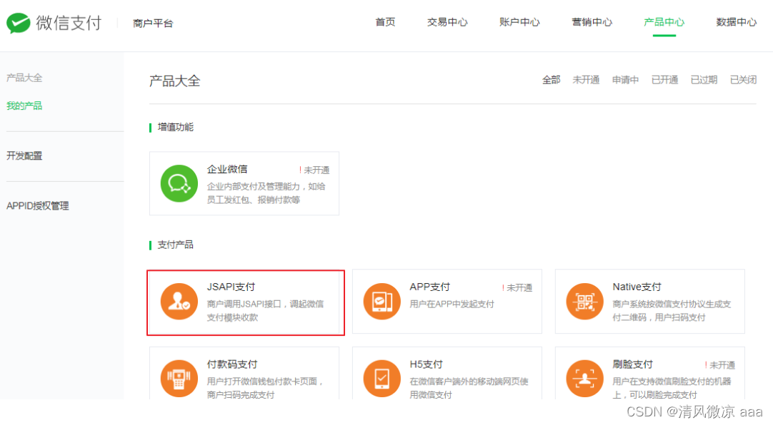Click the 支付产品 section heading

(x=176, y=245)
